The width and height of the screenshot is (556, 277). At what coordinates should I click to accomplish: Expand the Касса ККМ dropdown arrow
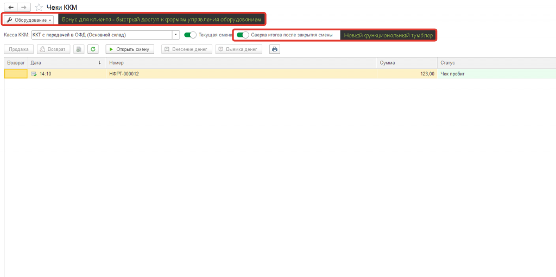point(176,35)
